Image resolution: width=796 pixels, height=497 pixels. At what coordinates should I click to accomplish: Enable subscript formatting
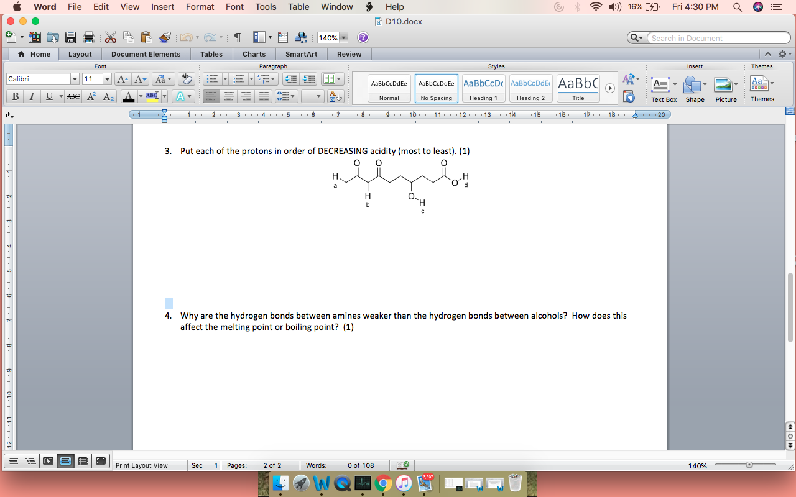(x=108, y=96)
